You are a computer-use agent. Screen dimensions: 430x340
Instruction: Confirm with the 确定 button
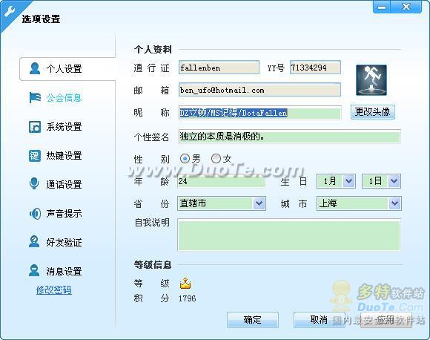(x=253, y=320)
